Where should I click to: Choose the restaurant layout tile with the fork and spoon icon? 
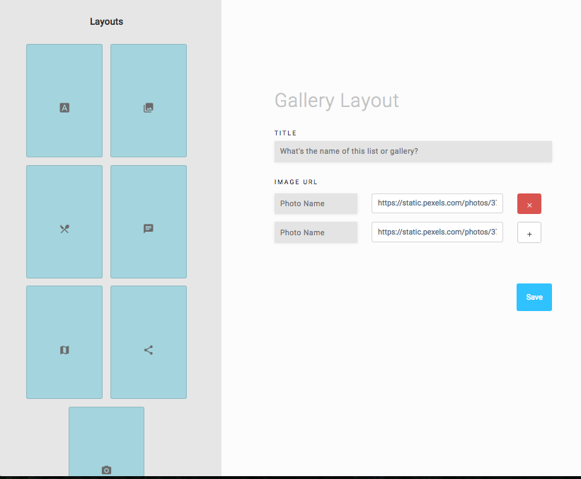click(64, 222)
